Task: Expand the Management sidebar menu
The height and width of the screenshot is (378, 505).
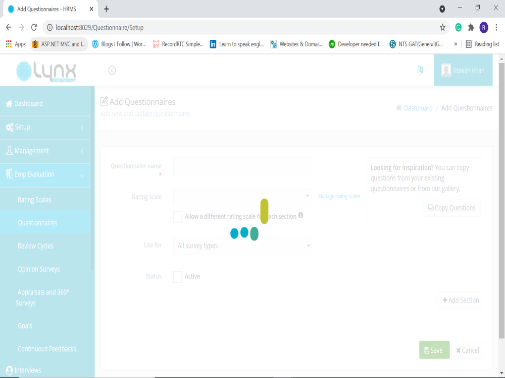Action: tap(45, 151)
